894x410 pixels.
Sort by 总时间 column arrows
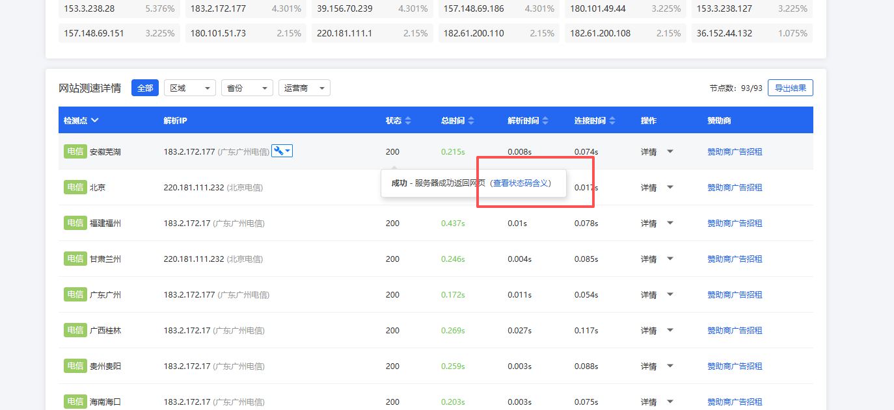pyautogui.click(x=471, y=121)
